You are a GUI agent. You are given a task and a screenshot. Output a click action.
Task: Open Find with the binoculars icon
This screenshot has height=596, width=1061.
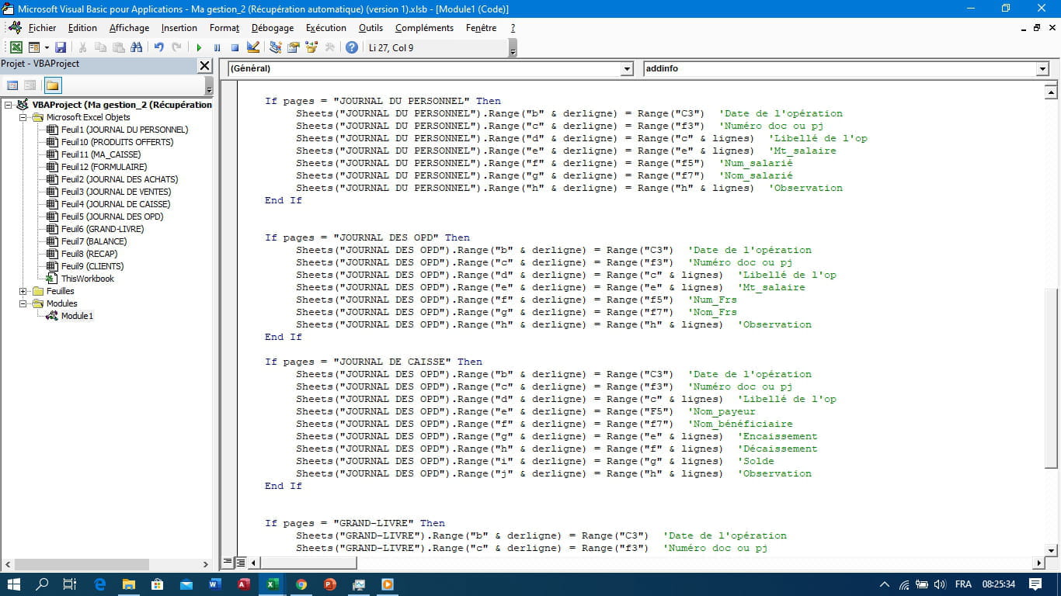137,47
